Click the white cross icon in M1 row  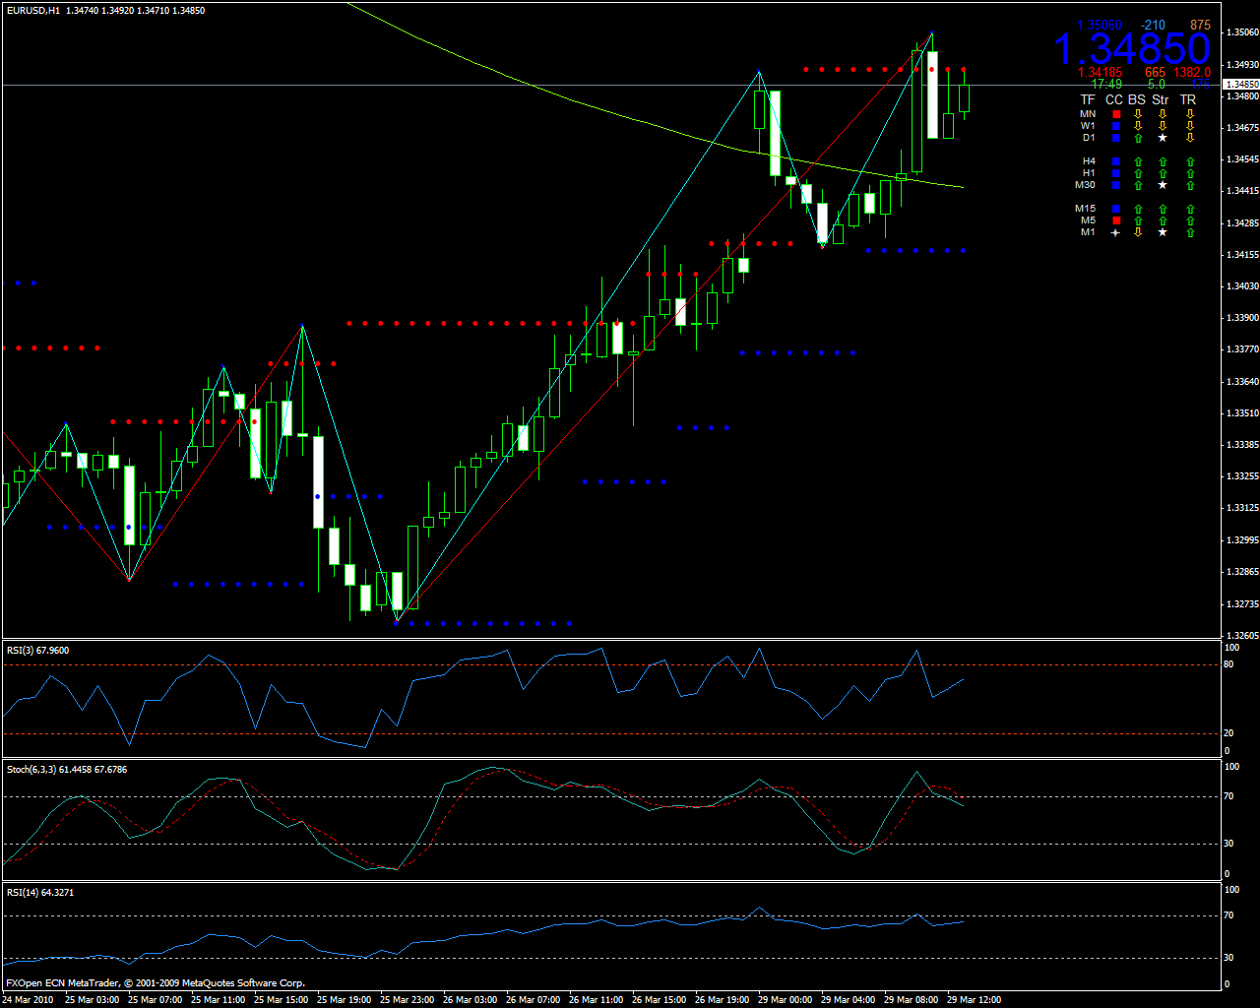(x=1115, y=232)
